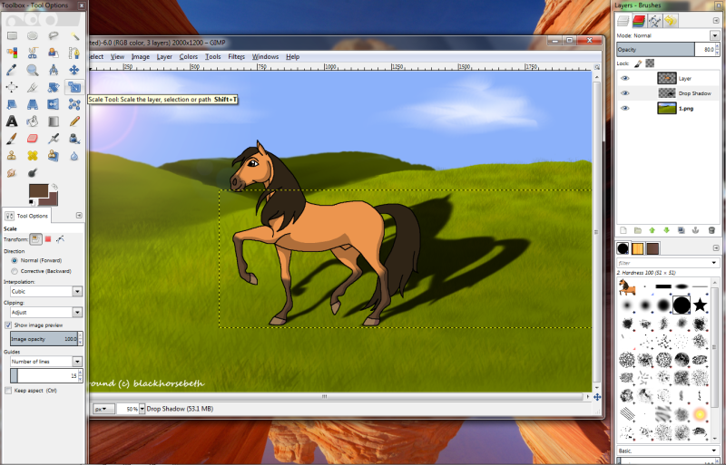Adjust the layer Opacity slider
Viewport: 726px width, 465px height.
click(668, 50)
